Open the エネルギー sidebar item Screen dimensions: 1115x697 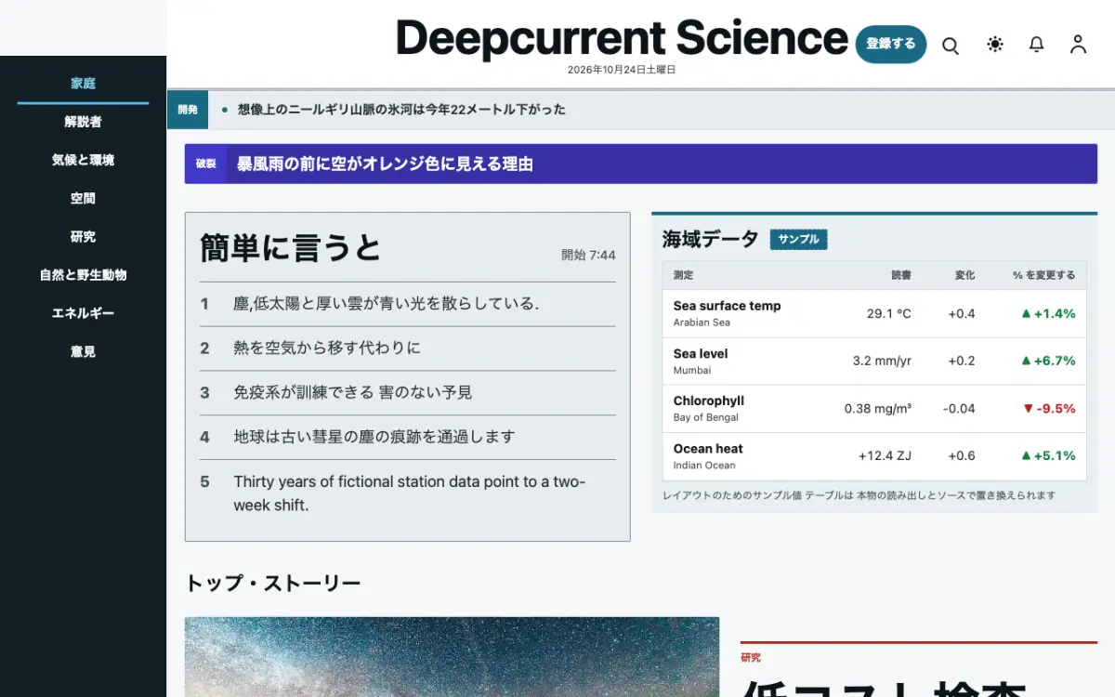[x=83, y=314]
